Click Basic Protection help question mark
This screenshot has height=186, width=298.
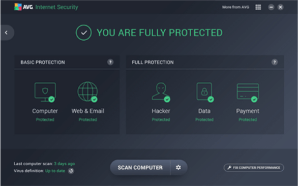110,62
